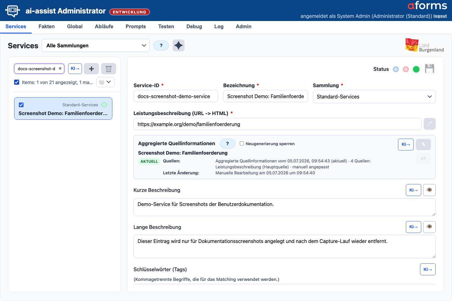This screenshot has height=301, width=452.
Task: Enable Neugenerierung sperren checkbox
Action: (242, 144)
